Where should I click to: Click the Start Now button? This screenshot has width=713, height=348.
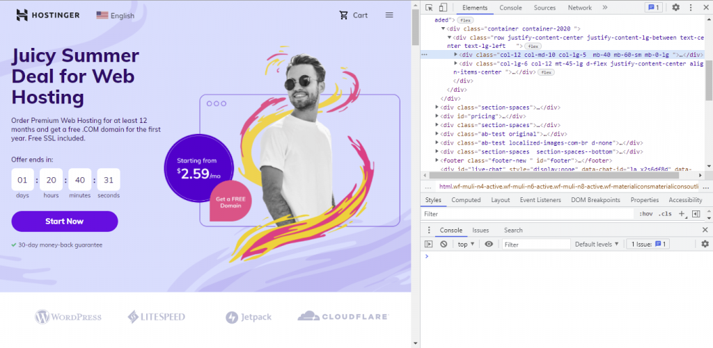[x=65, y=222]
